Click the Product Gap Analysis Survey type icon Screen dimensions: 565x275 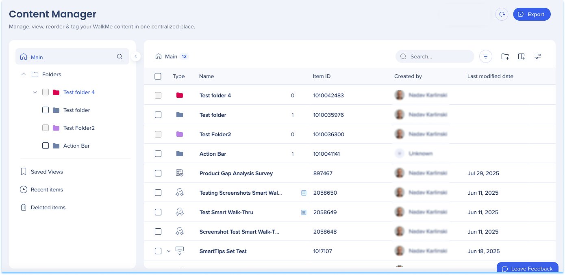tap(179, 173)
